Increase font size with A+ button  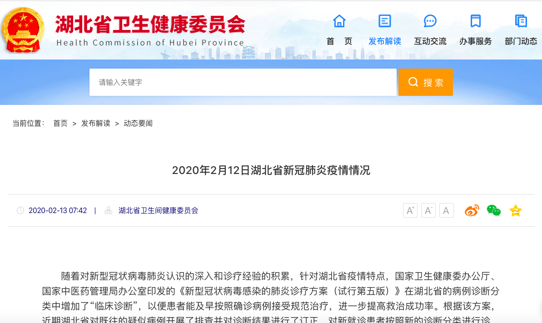(410, 210)
